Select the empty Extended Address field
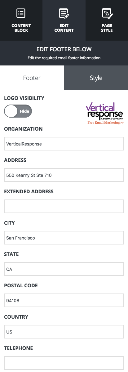The image size is (128, 372). click(64, 206)
